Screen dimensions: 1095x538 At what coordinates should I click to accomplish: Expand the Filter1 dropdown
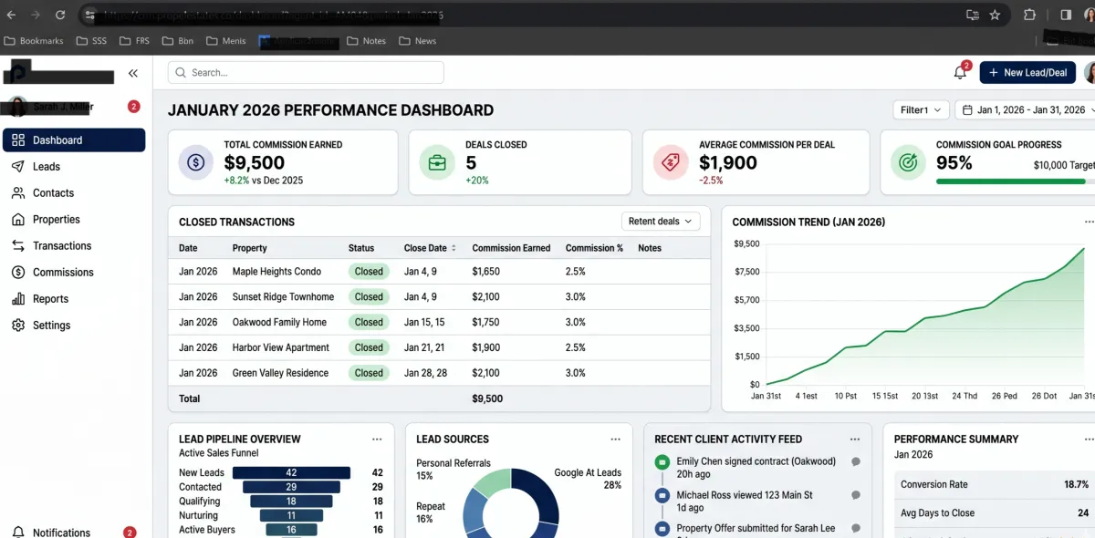[x=921, y=109]
